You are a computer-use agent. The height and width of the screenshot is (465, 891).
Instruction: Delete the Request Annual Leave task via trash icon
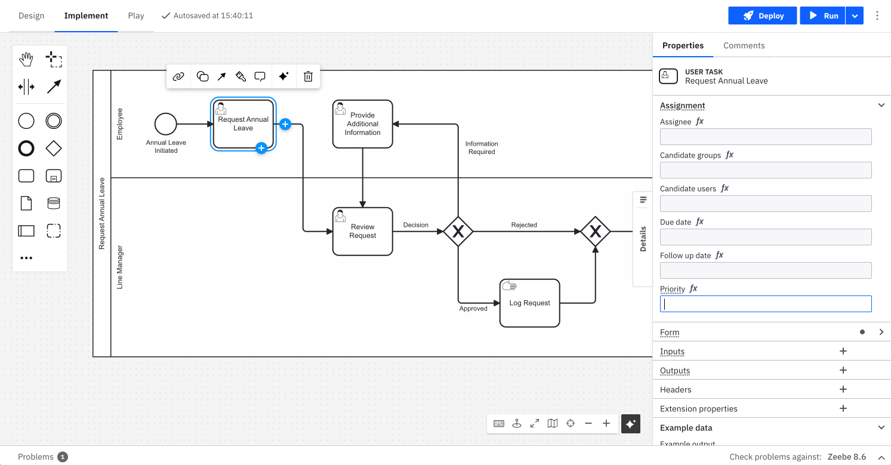pos(308,76)
